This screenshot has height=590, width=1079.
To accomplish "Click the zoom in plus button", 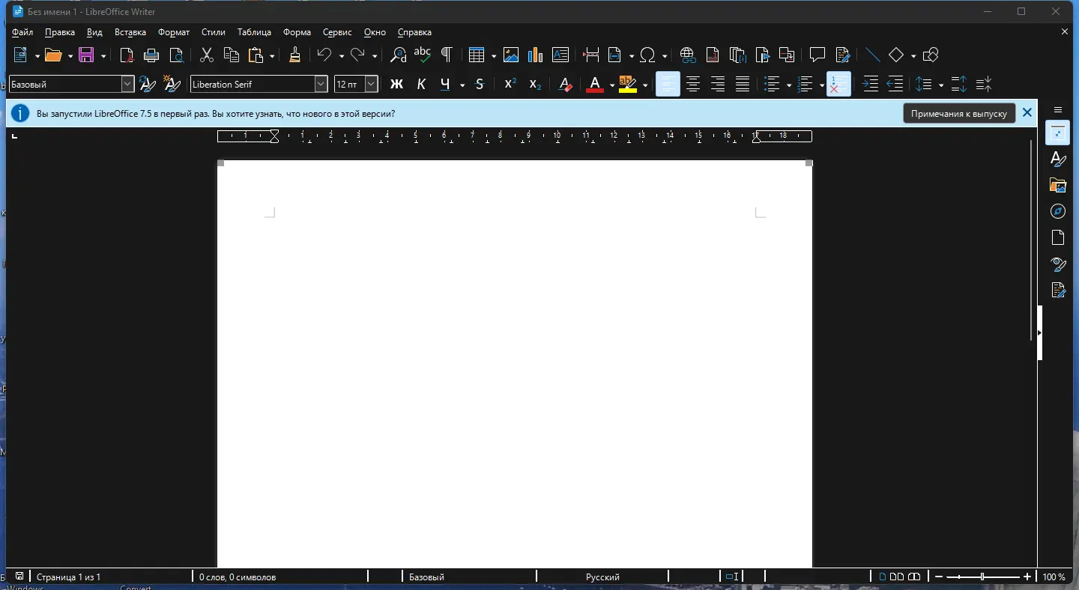I will point(1027,577).
